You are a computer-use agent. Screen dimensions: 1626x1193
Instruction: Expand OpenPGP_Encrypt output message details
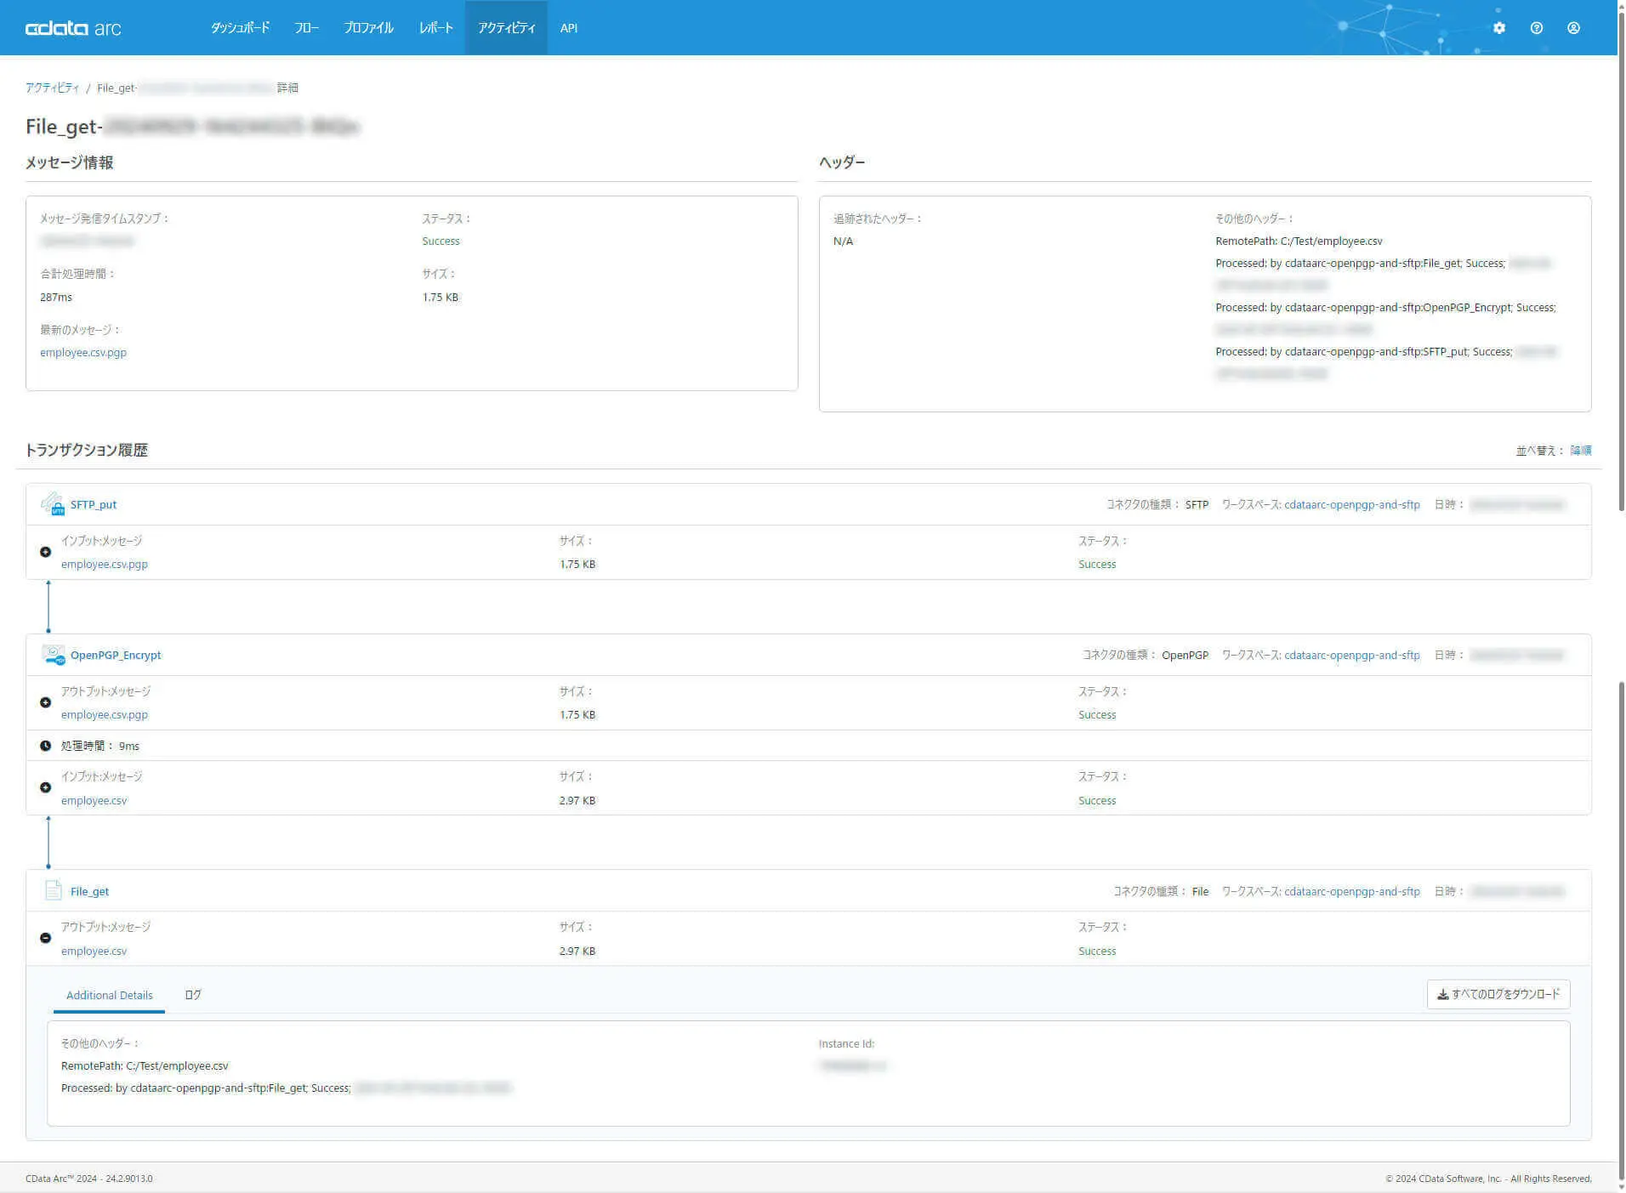[46, 702]
